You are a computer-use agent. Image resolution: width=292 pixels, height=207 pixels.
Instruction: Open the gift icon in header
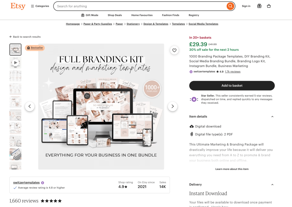[259, 6]
